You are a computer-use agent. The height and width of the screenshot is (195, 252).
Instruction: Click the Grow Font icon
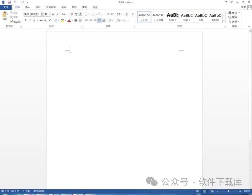[x=53, y=14]
